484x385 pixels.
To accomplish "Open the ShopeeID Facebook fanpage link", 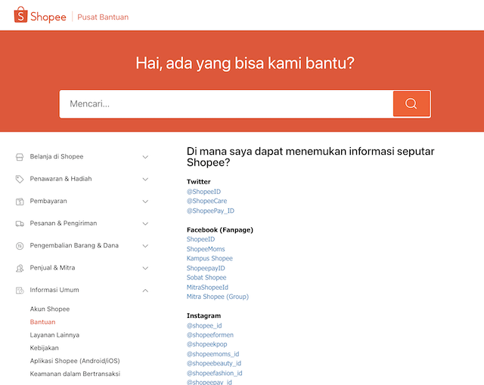I will point(200,239).
